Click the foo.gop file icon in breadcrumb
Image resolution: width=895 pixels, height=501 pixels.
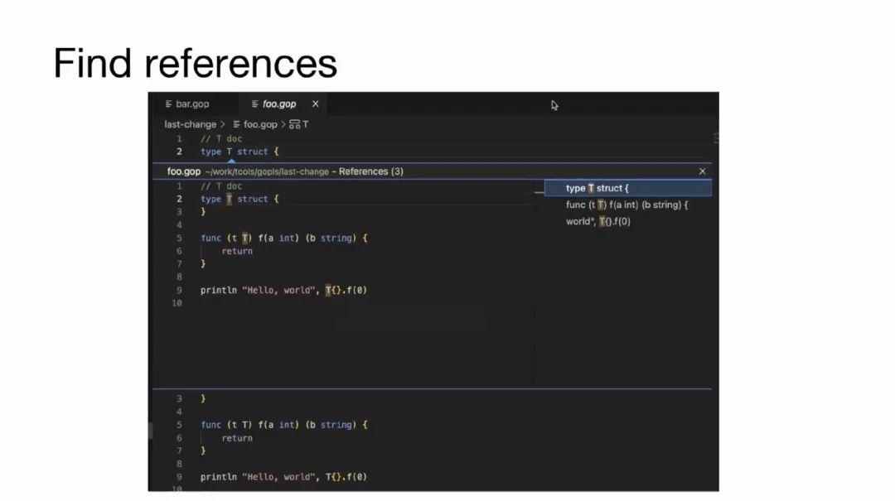tap(236, 124)
